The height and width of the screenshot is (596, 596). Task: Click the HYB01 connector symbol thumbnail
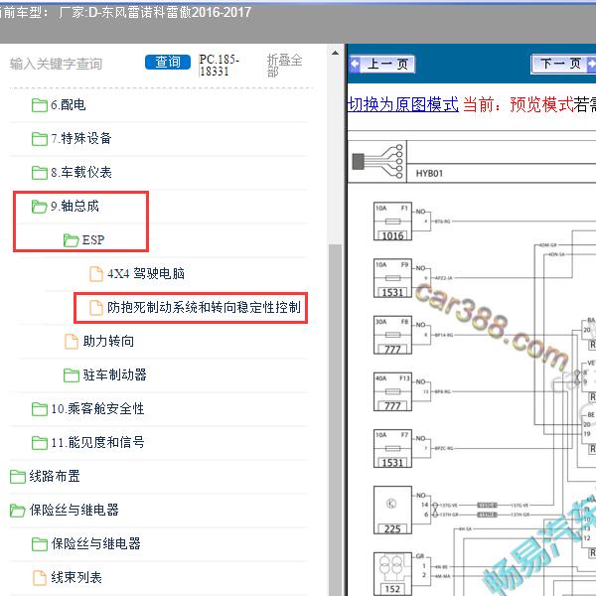coord(377,162)
